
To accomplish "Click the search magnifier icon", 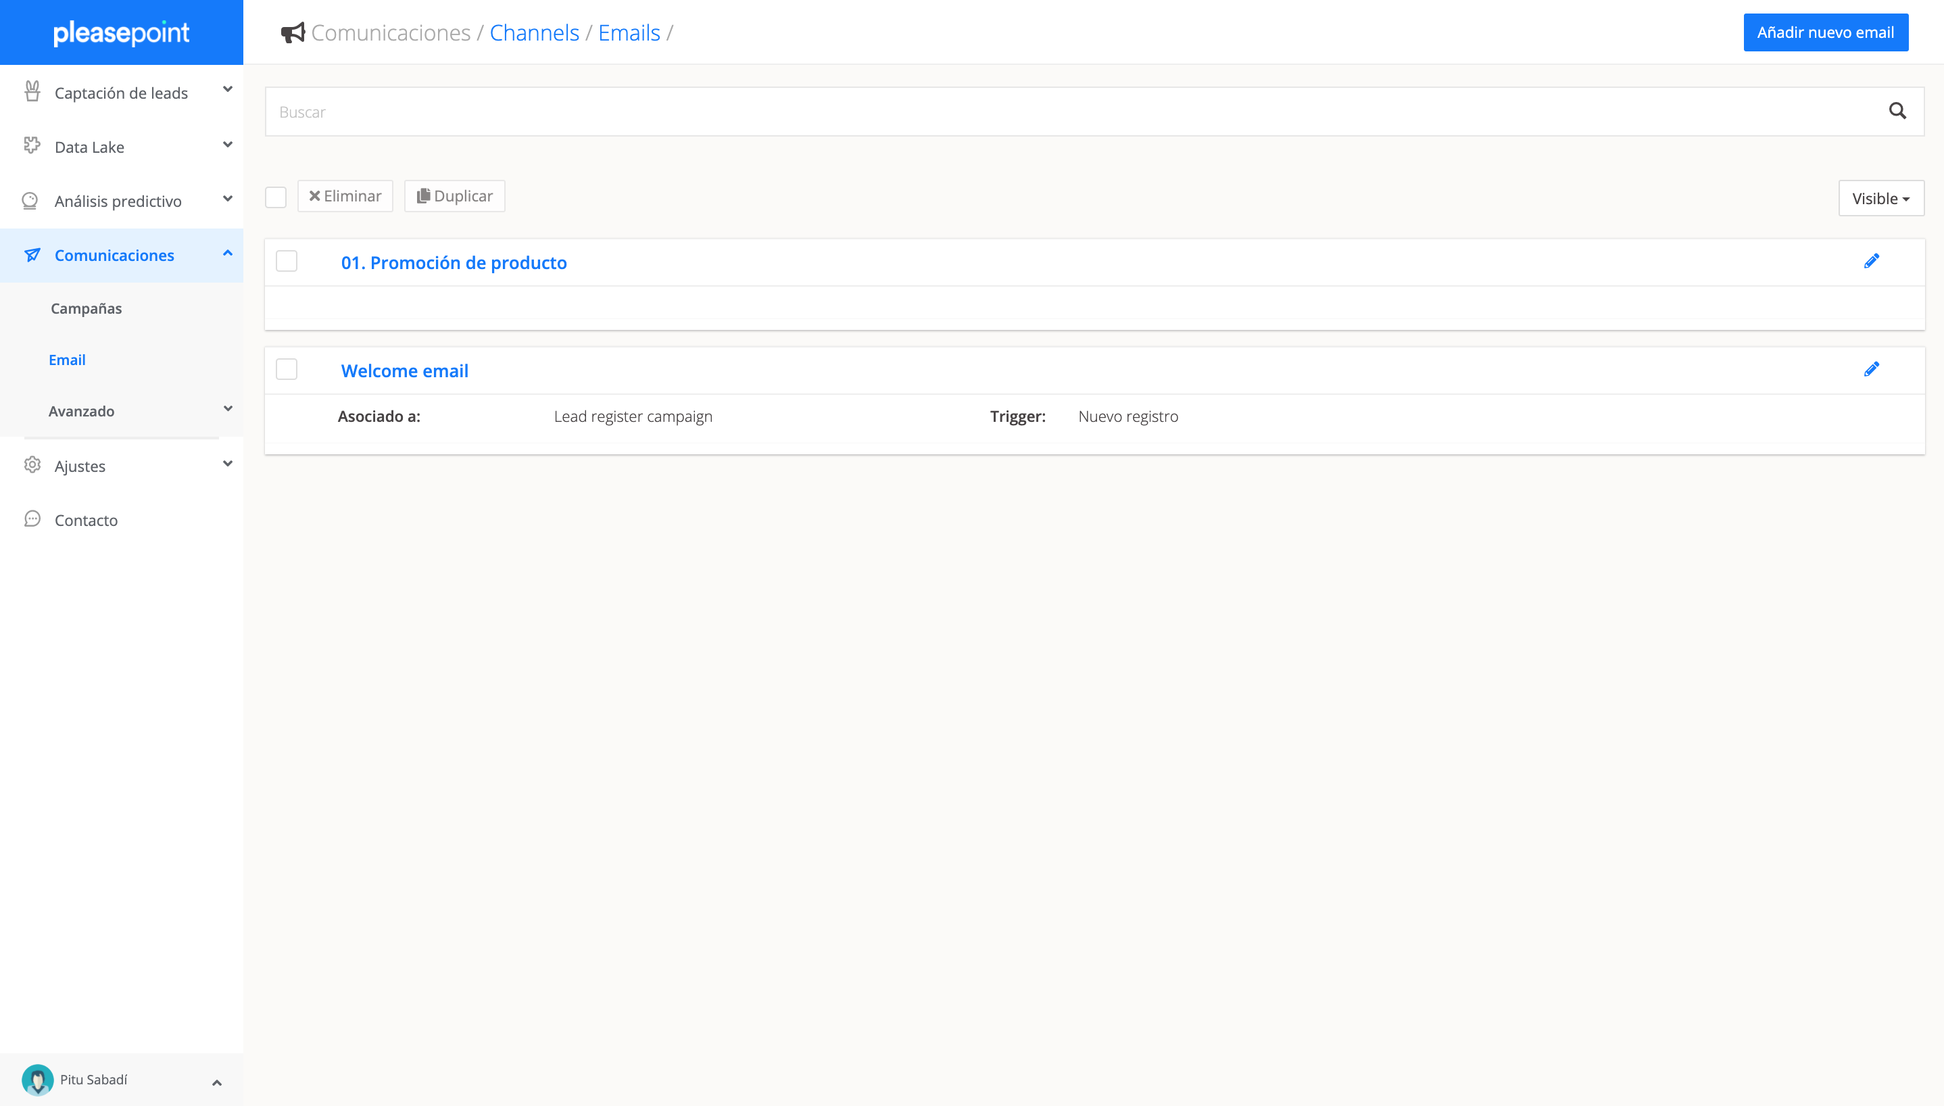I will tap(1897, 112).
